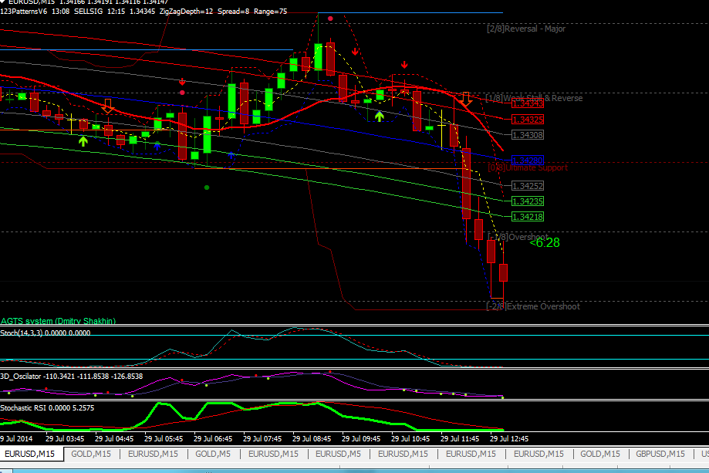Click the 29 Jul 05:45 time label

[x=164, y=438]
